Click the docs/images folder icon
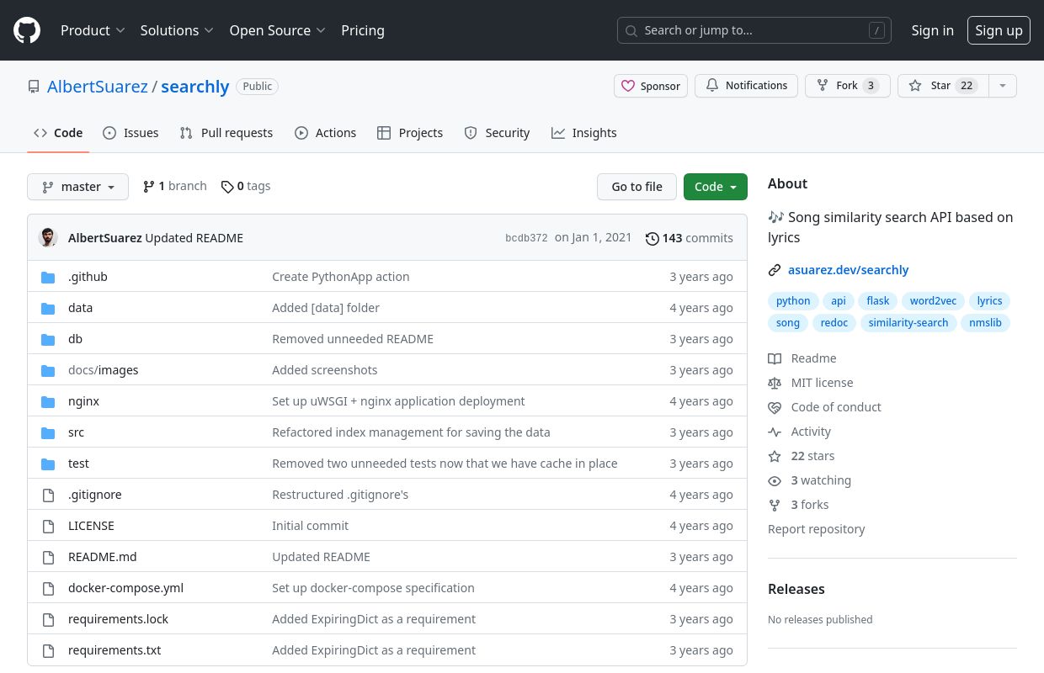Image resolution: width=1044 pixels, height=673 pixels. point(48,370)
